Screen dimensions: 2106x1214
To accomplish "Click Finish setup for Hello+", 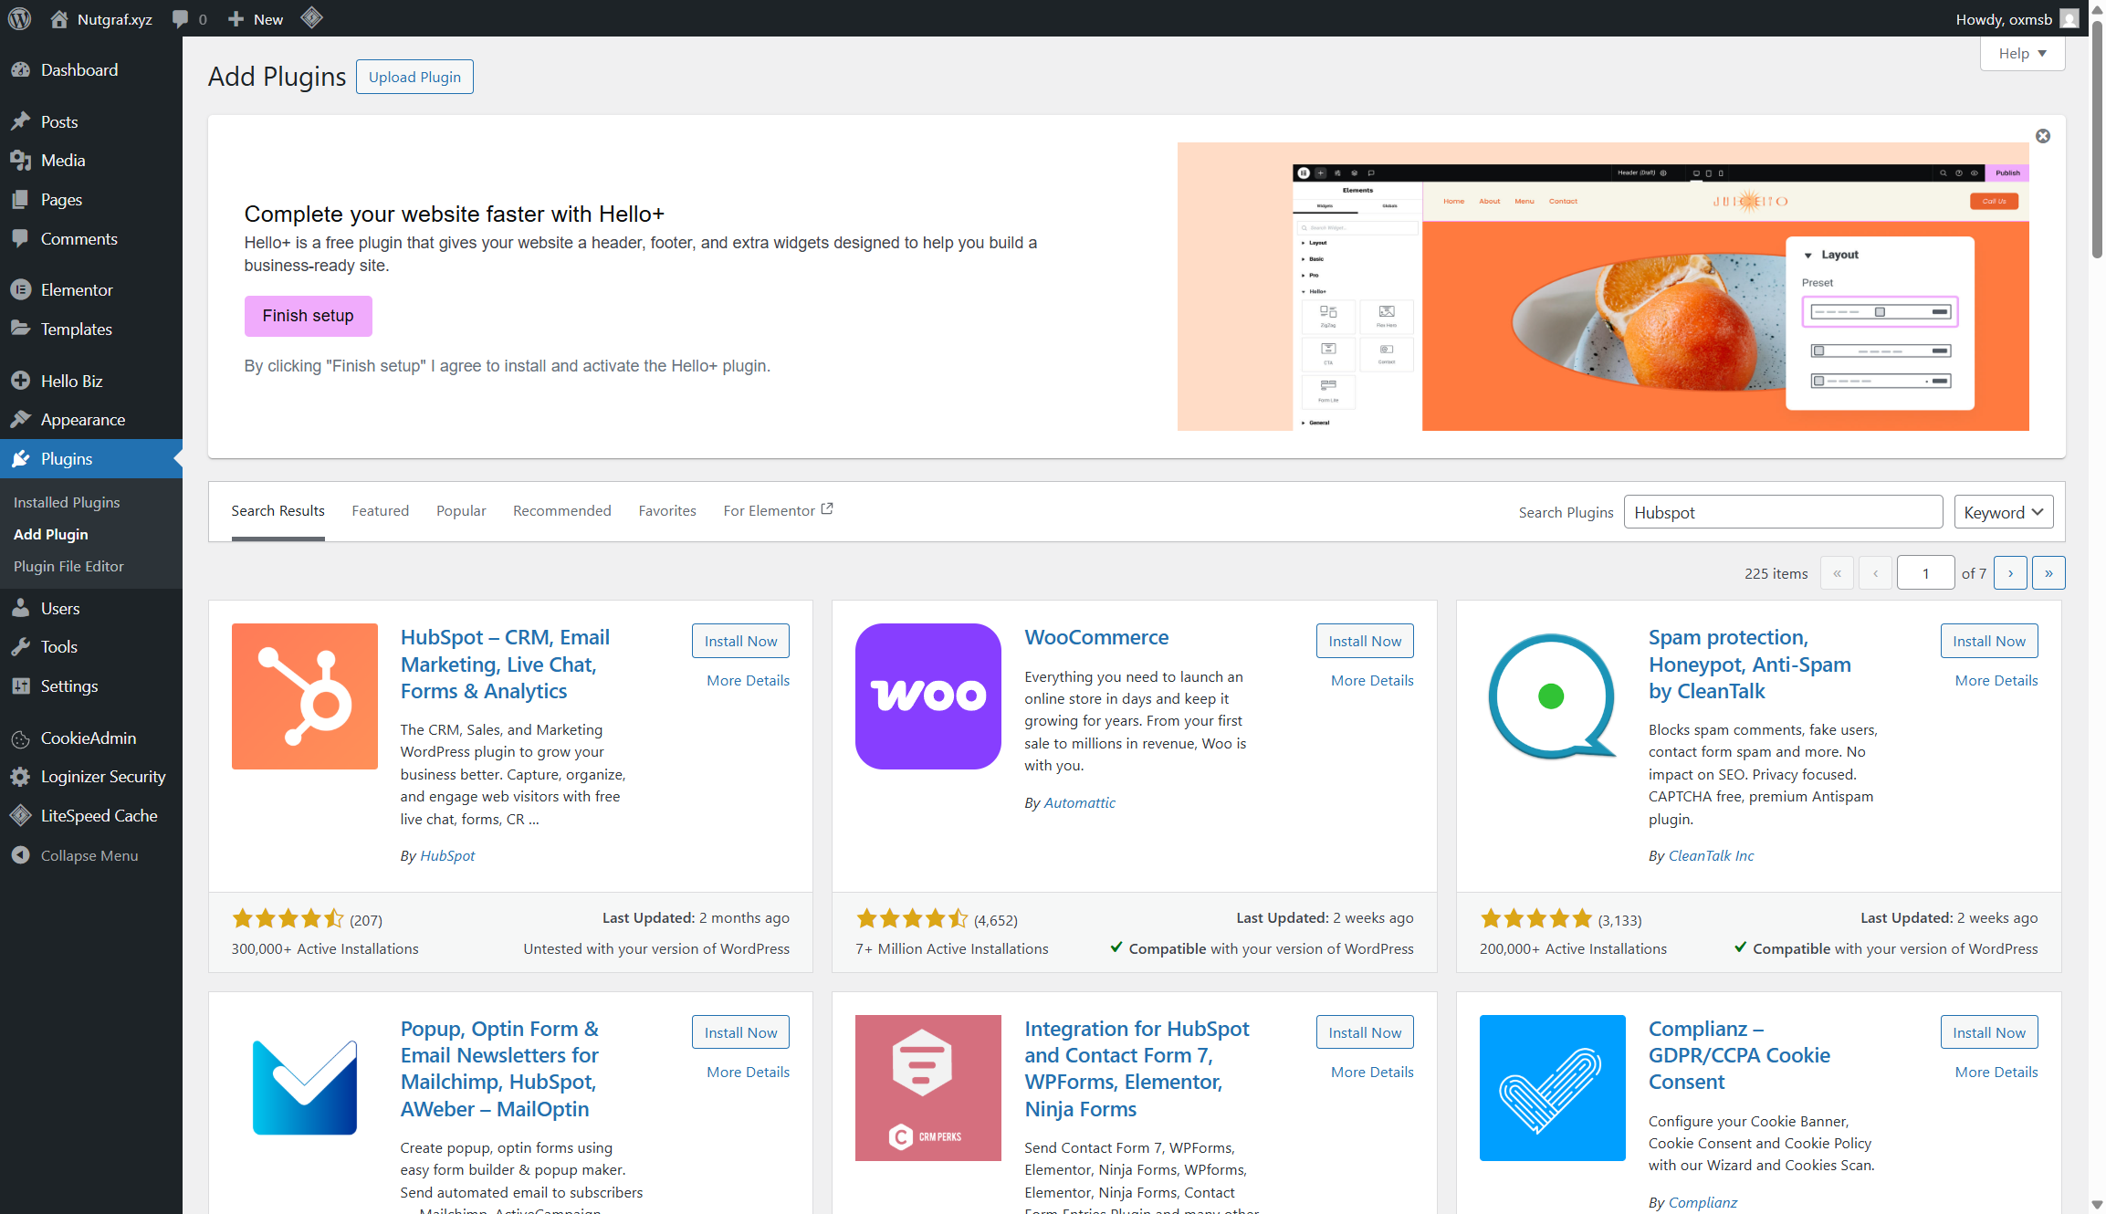I will pos(308,316).
